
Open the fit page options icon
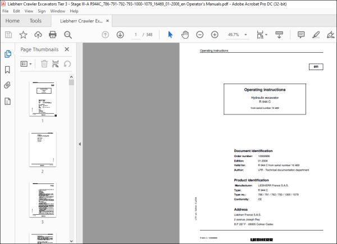pos(262,35)
